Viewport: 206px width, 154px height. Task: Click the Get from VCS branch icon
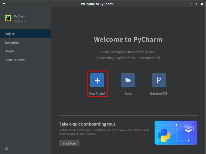pos(159,80)
